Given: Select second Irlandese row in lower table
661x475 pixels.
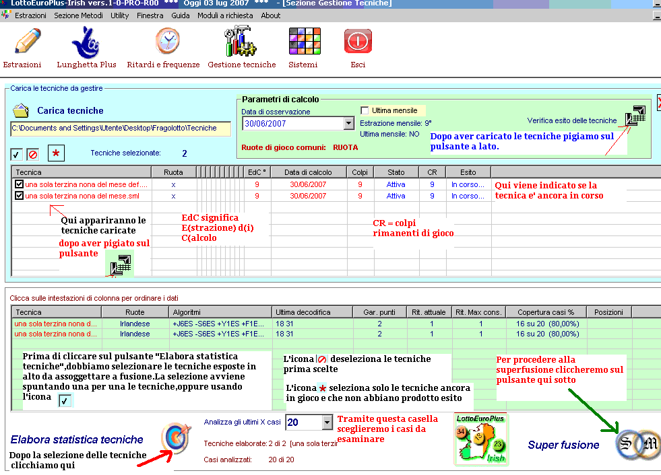Looking at the screenshot, I should 135,334.
